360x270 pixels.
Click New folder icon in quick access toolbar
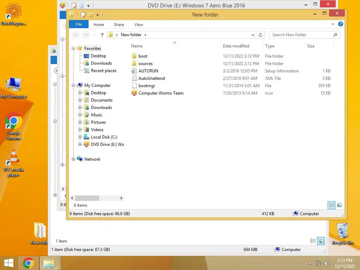[x=91, y=15]
